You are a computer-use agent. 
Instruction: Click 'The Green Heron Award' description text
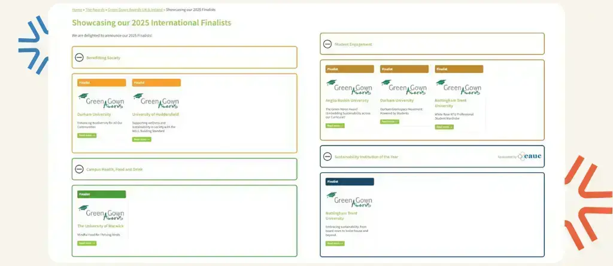[347, 114]
